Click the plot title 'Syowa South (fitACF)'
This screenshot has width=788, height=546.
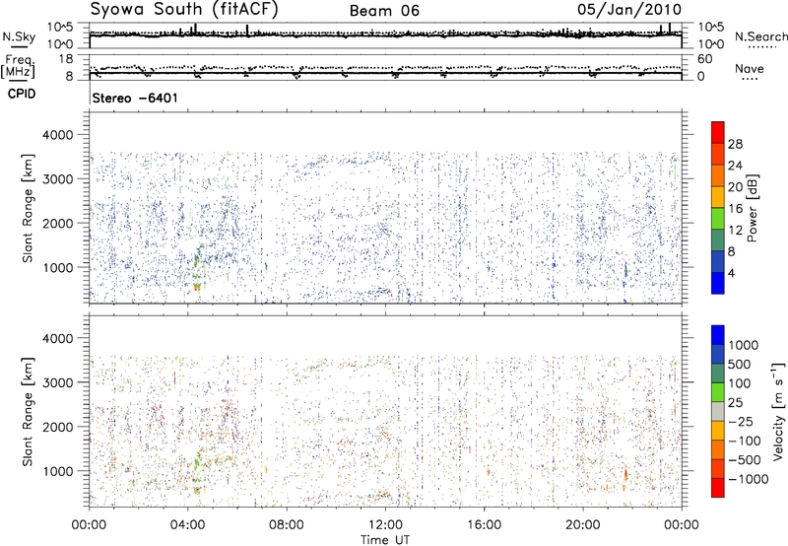(183, 9)
